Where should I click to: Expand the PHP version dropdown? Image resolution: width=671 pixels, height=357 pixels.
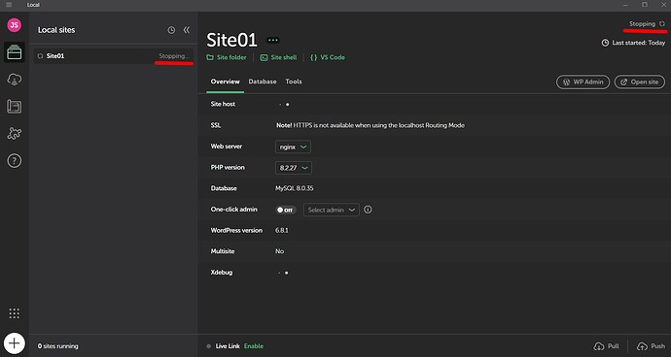coord(294,168)
